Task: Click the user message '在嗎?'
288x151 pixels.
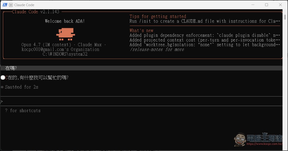Action: pyautogui.click(x=11, y=68)
